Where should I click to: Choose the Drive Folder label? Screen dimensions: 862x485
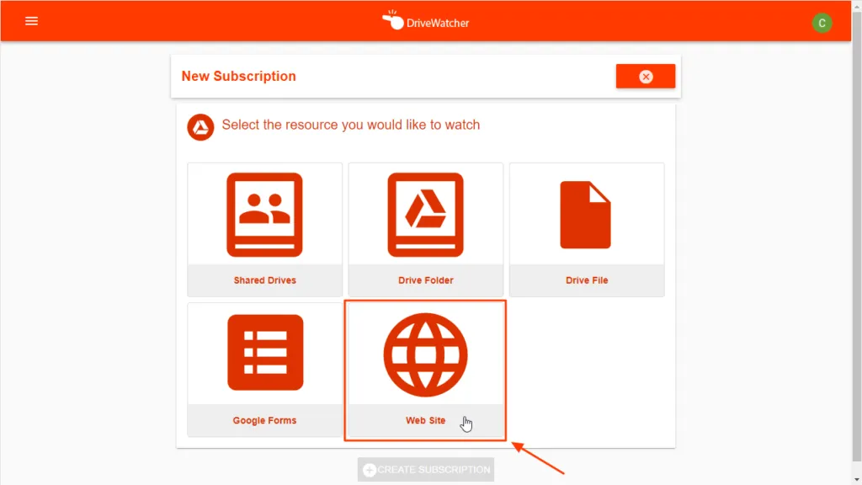[x=425, y=280]
